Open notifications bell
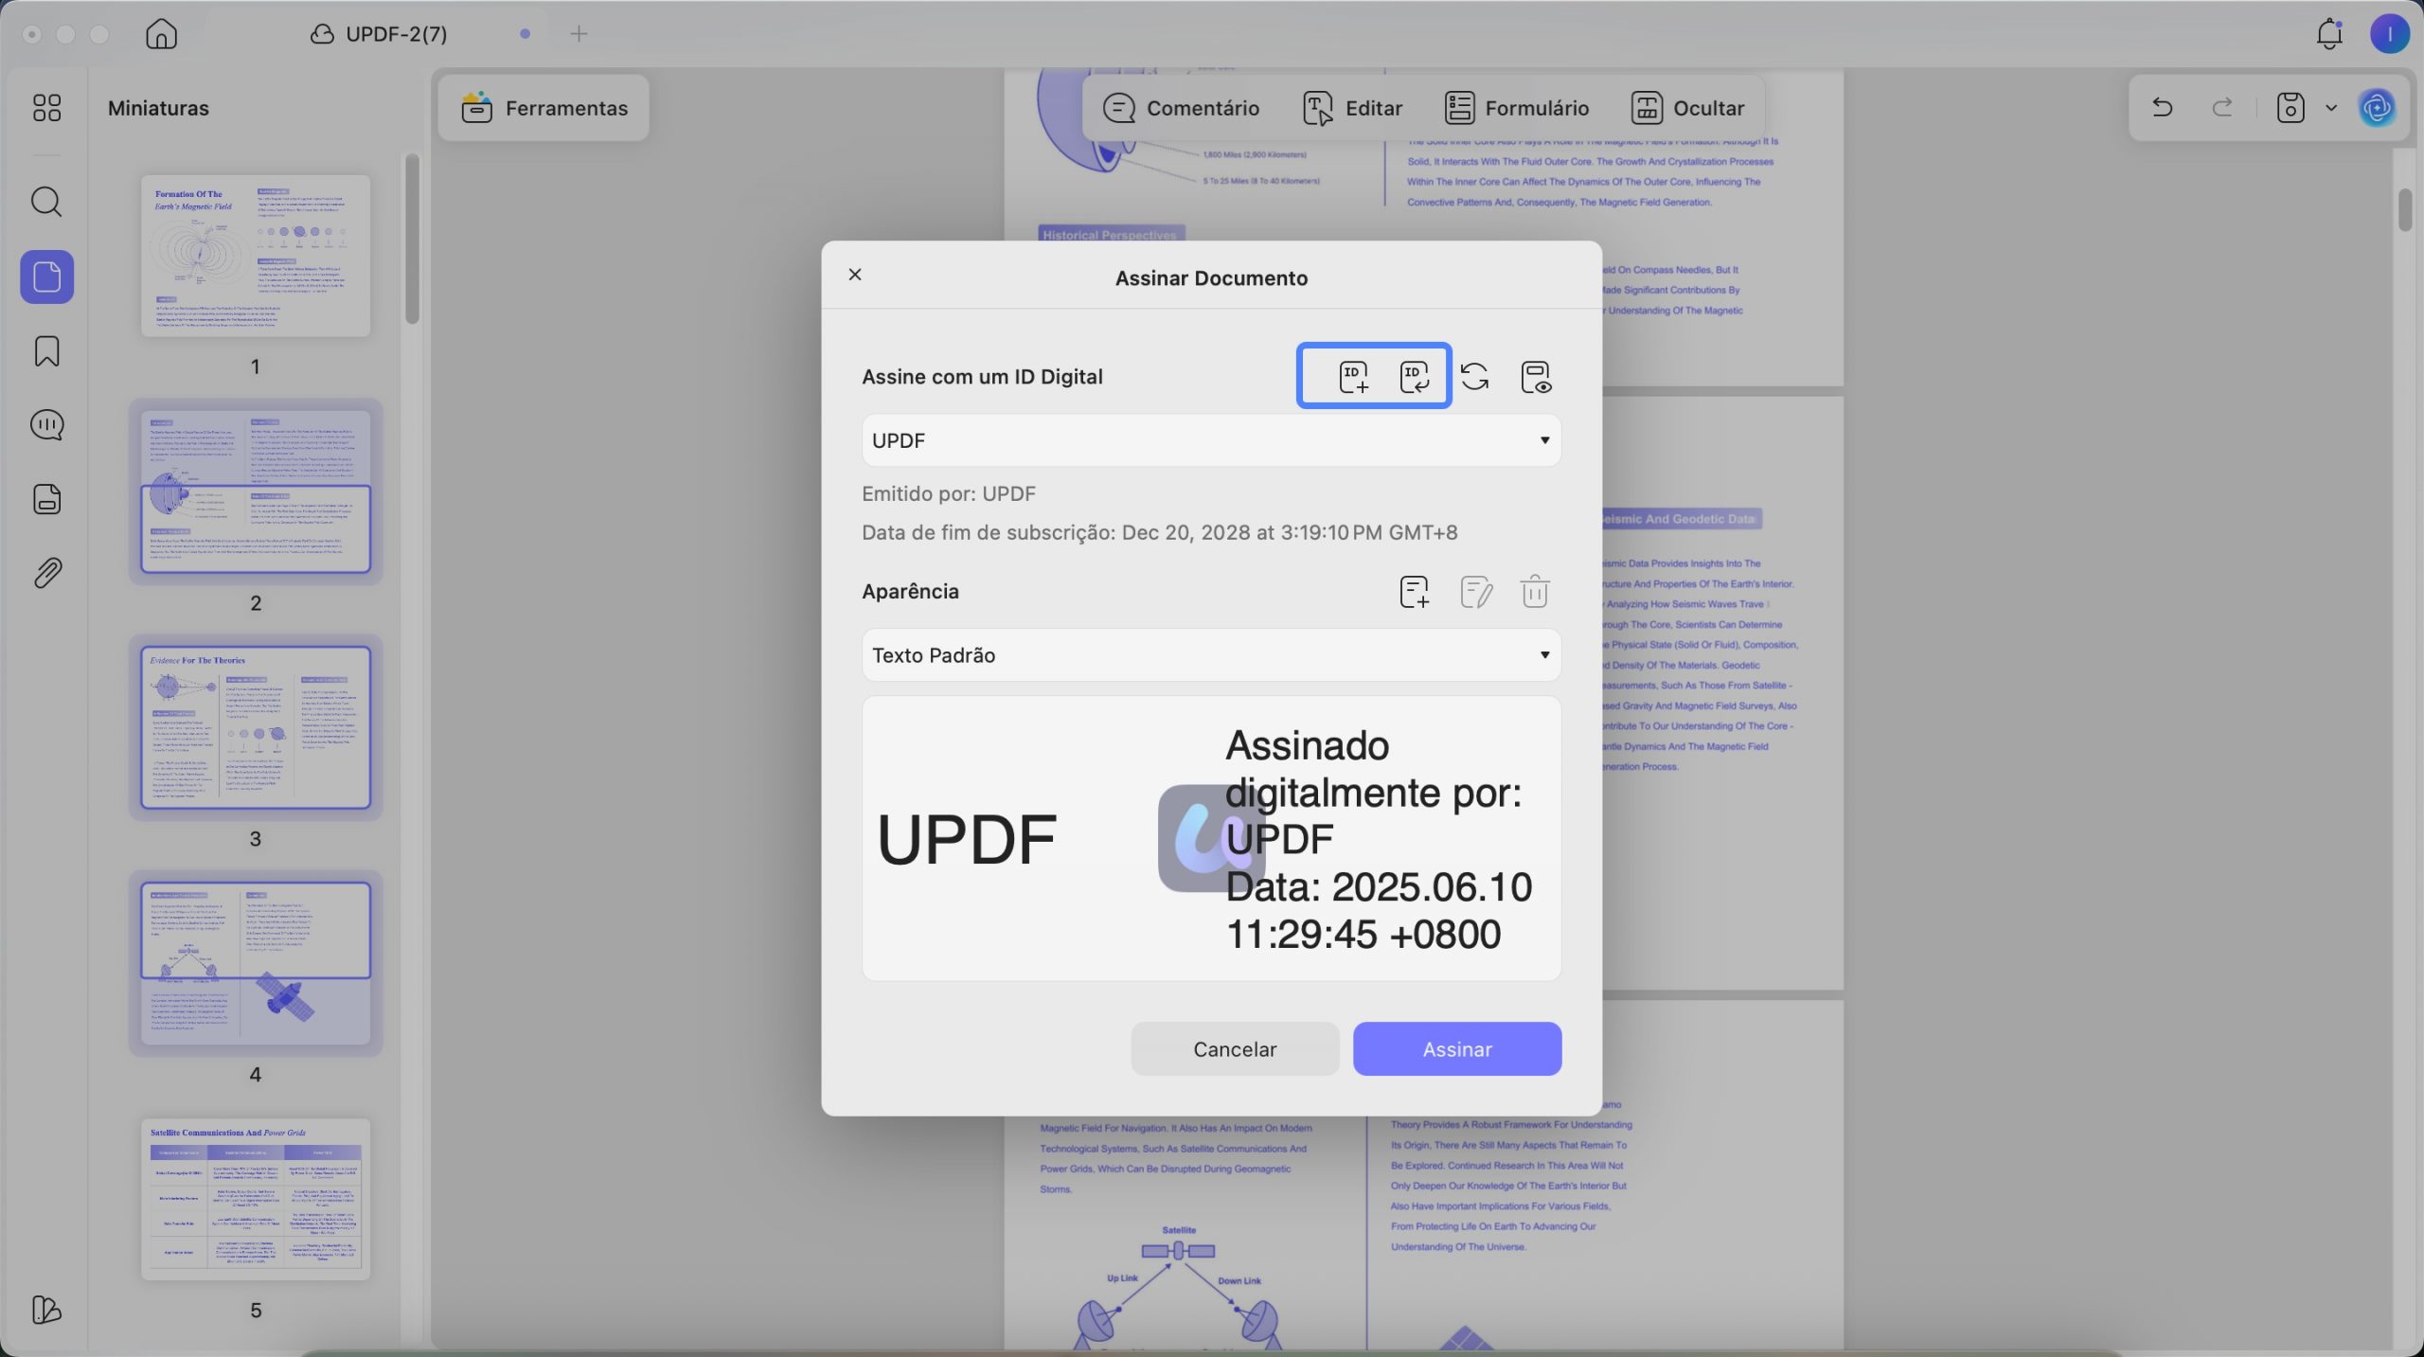The image size is (2424, 1357). tap(2329, 34)
